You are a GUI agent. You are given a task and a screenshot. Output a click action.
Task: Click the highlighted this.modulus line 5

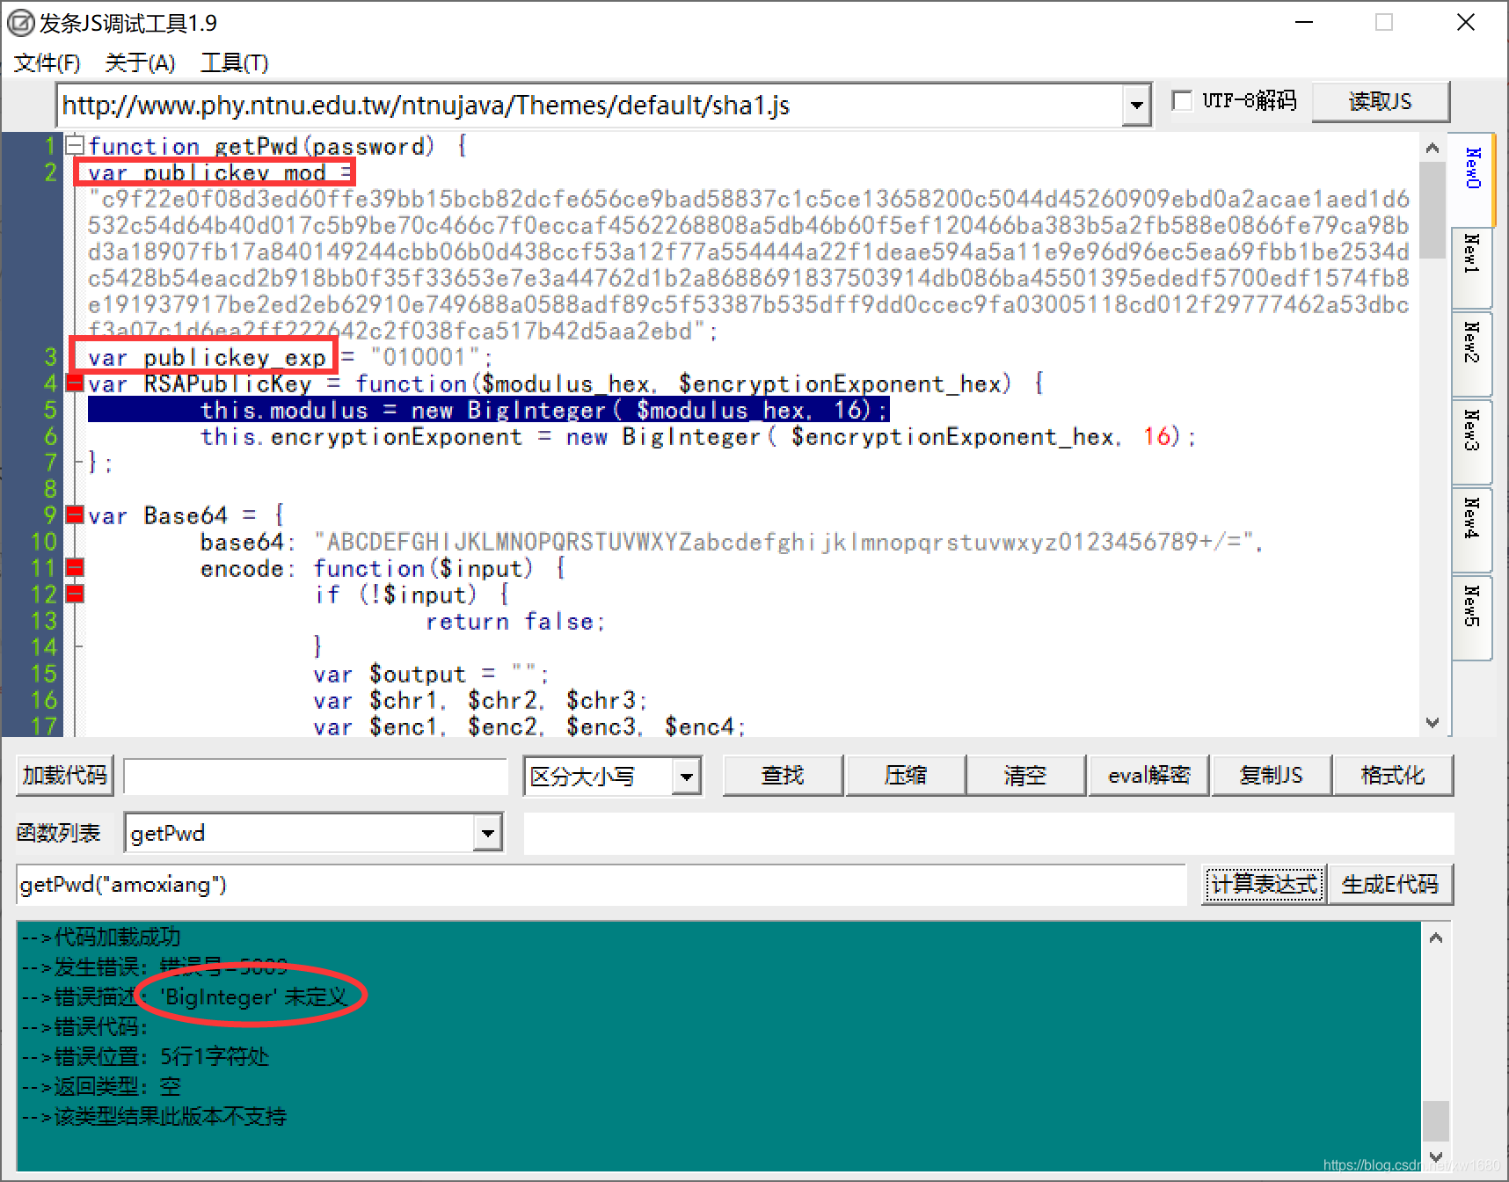pos(488,410)
